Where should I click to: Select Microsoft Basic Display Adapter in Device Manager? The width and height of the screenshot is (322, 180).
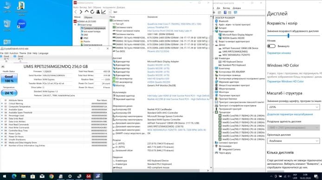(238, 35)
